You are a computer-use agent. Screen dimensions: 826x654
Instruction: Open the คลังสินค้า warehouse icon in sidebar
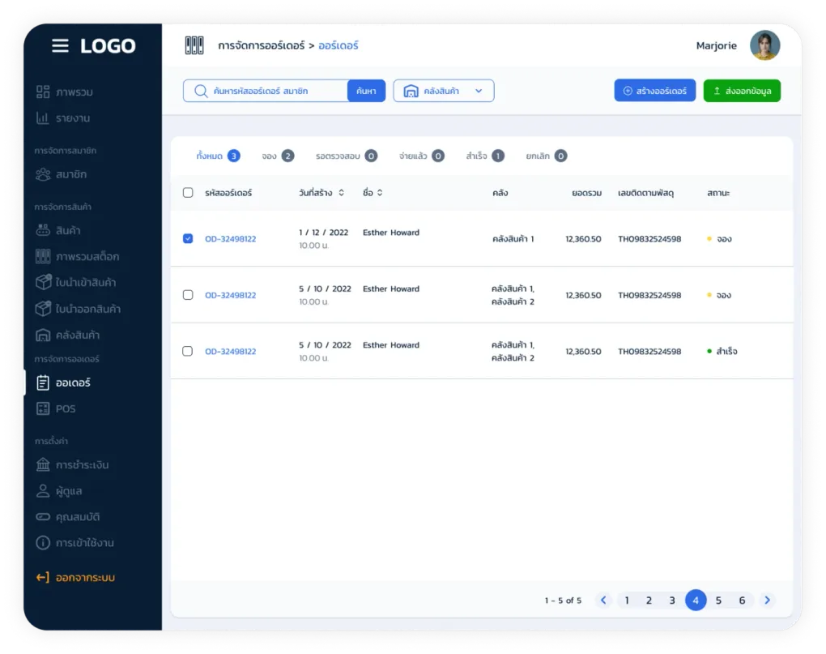(x=43, y=335)
